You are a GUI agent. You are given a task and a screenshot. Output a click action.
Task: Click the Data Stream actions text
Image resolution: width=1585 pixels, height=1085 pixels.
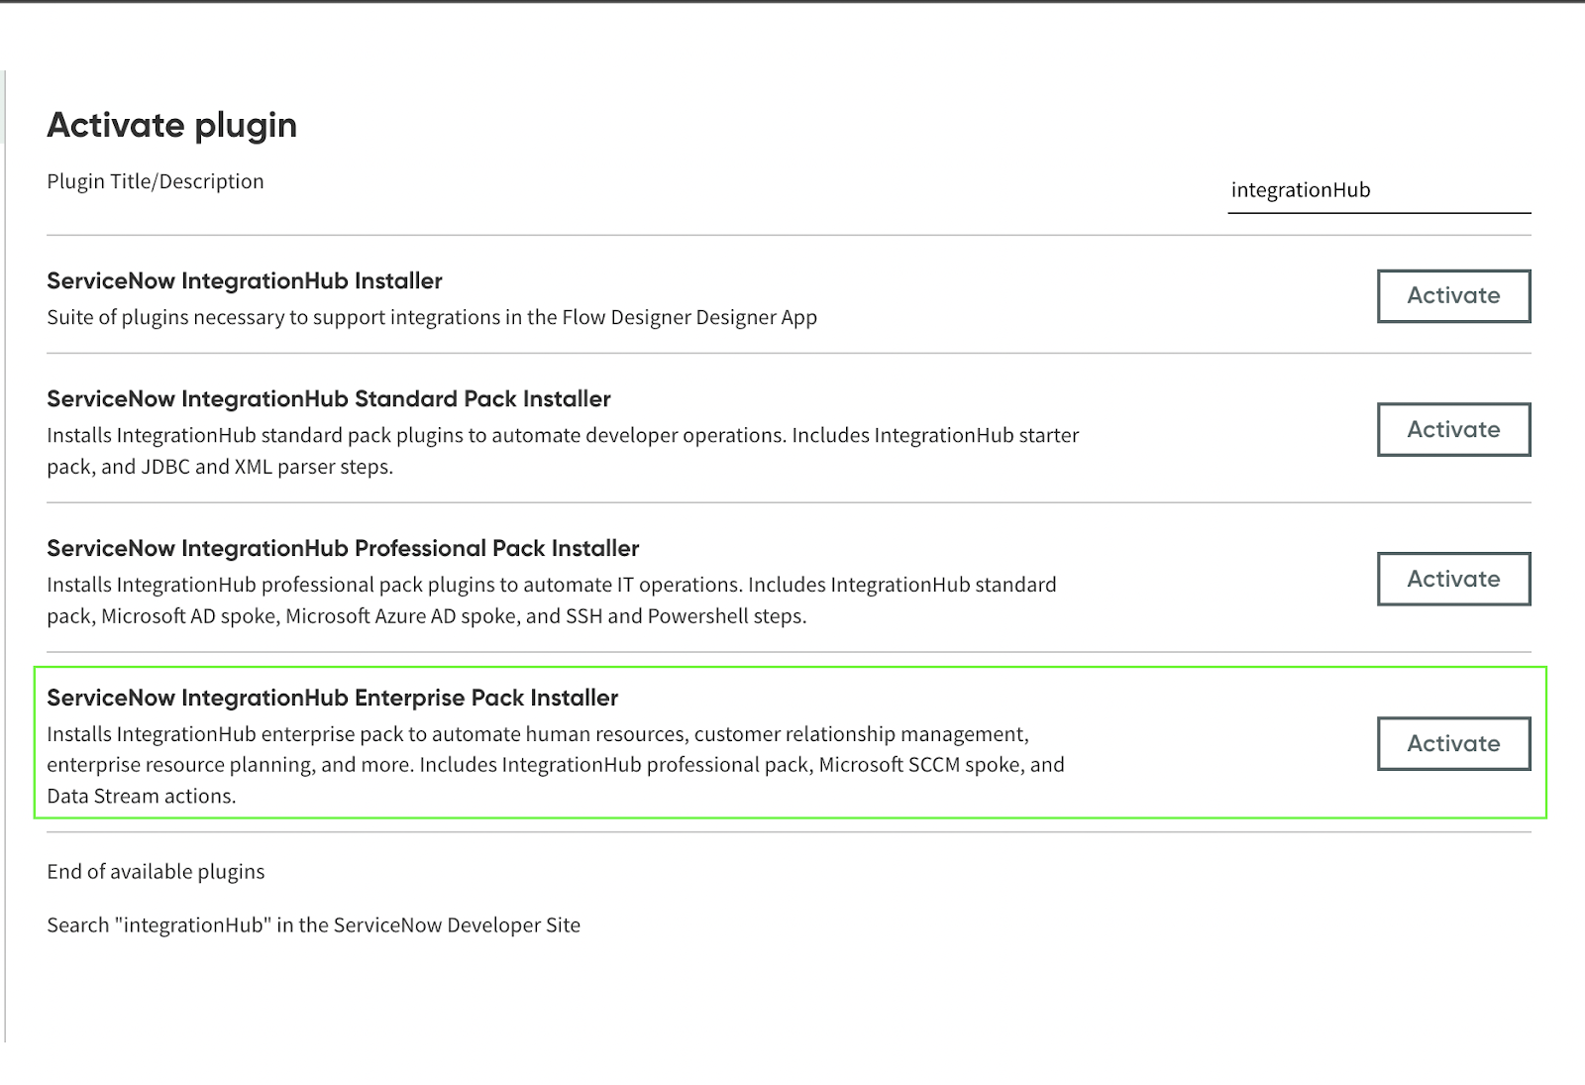pos(142,796)
